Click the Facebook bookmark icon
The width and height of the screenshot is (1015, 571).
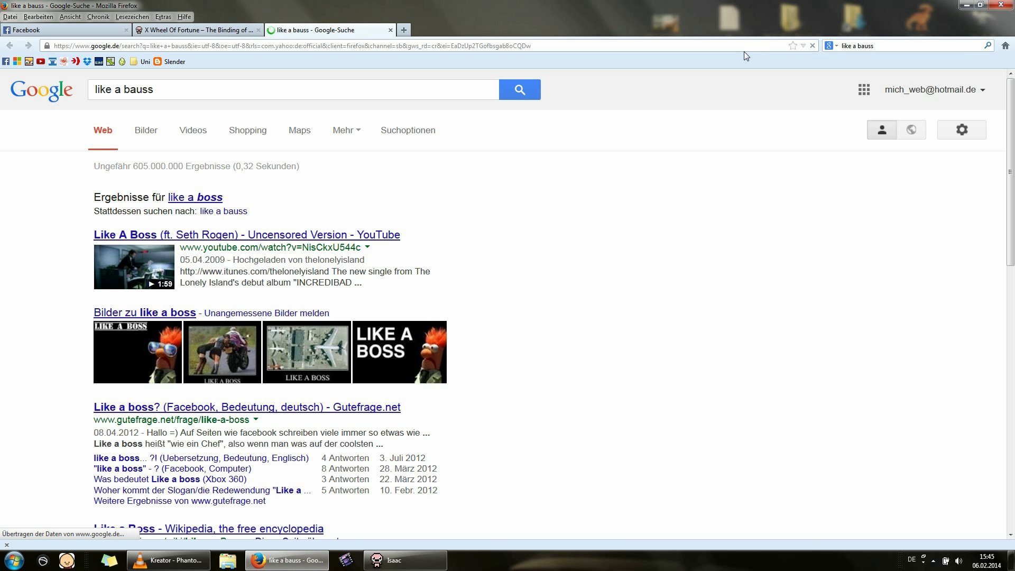click(6, 62)
